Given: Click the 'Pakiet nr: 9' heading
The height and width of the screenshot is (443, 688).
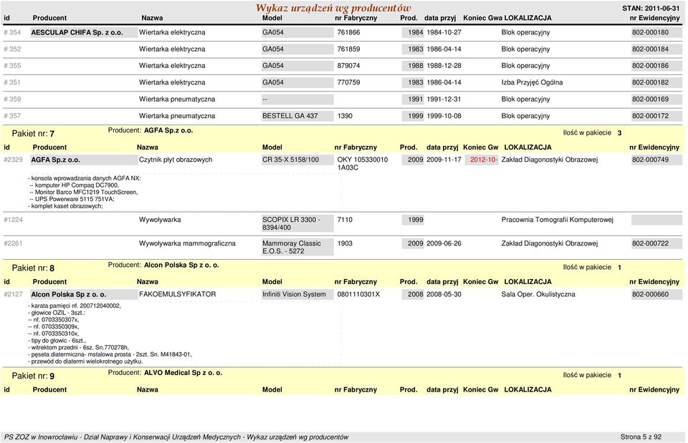Looking at the screenshot, I should 33,376.
